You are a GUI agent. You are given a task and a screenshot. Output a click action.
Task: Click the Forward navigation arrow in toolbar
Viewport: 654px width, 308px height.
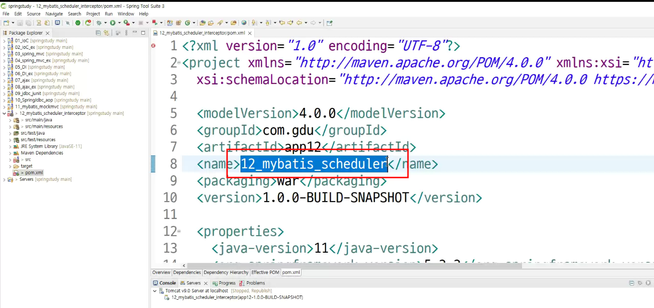[313, 23]
